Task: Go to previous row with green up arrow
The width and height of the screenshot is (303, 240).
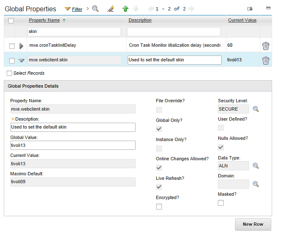Action: pyautogui.click(x=125, y=9)
